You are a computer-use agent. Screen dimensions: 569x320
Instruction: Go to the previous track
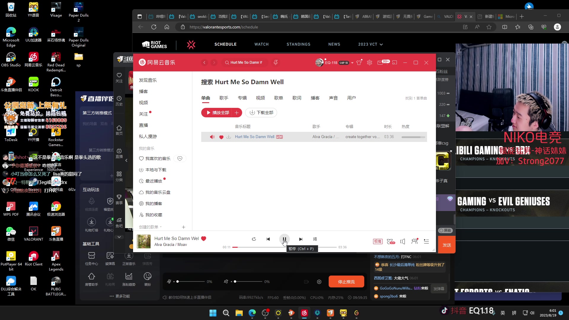point(268,239)
